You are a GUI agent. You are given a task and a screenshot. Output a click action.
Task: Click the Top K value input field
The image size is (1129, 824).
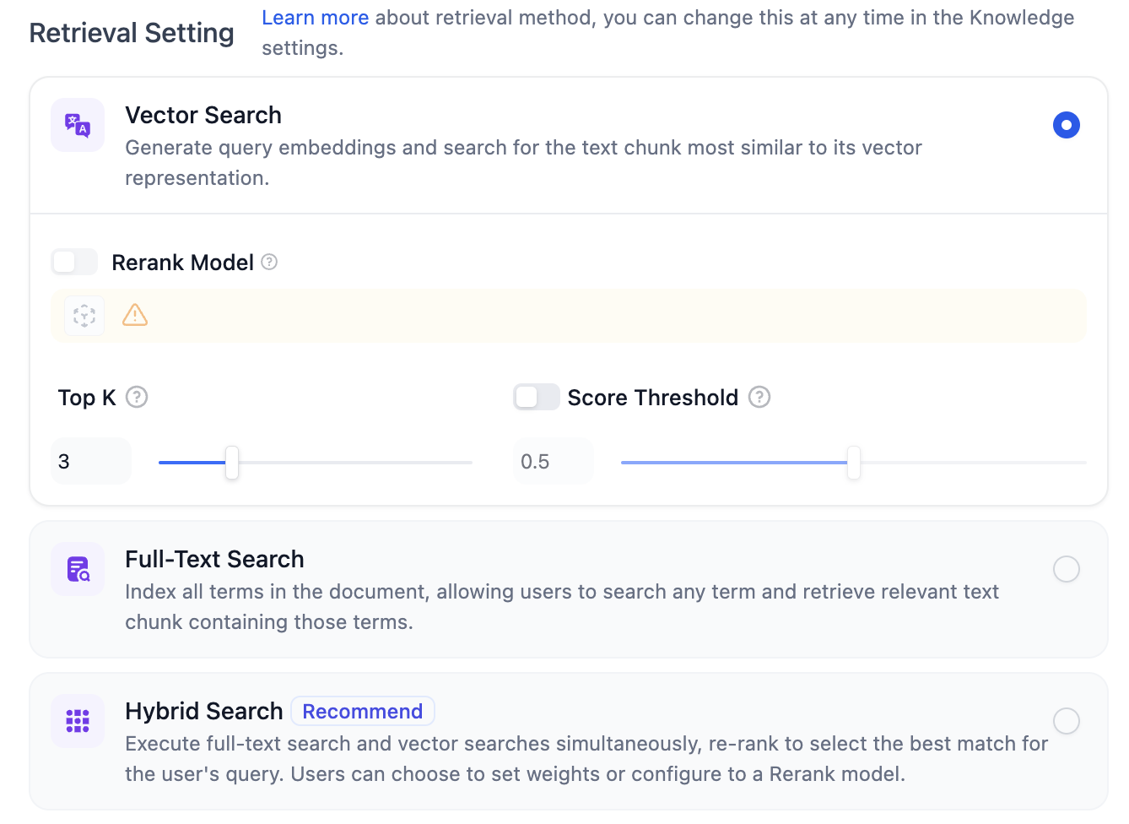[x=91, y=461]
